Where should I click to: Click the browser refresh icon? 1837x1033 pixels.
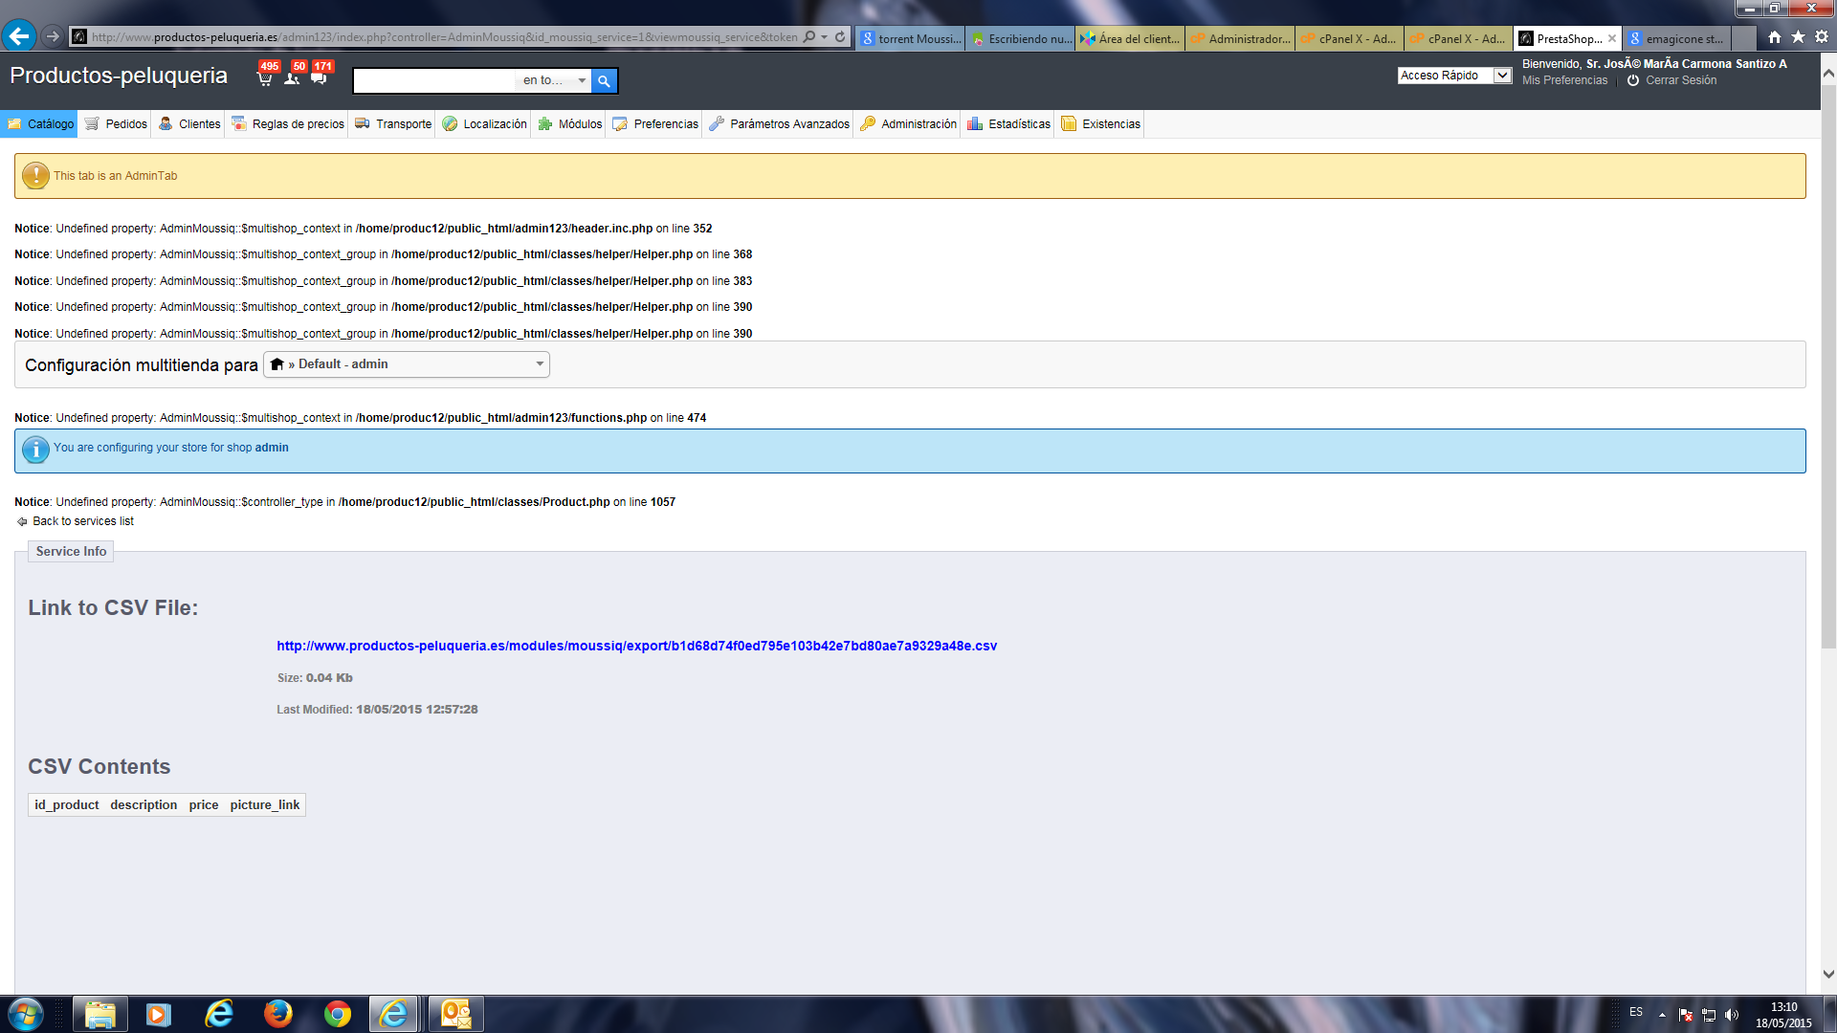pyautogui.click(x=840, y=37)
